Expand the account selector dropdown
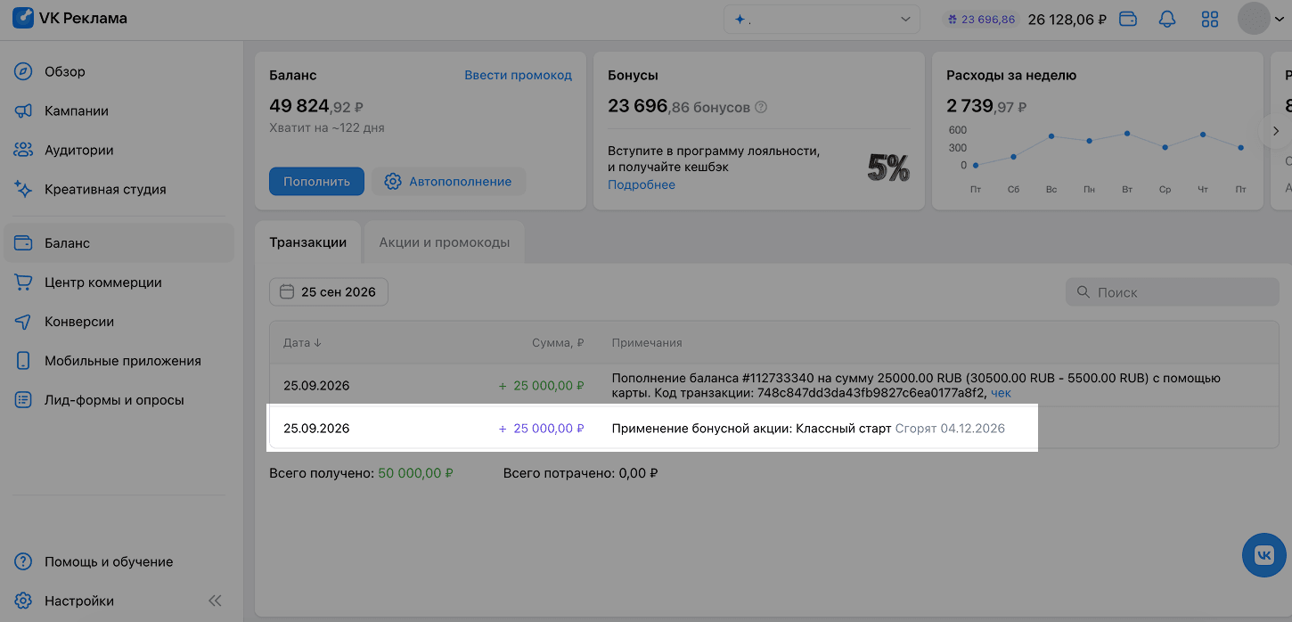The width and height of the screenshot is (1292, 622). pyautogui.click(x=822, y=19)
